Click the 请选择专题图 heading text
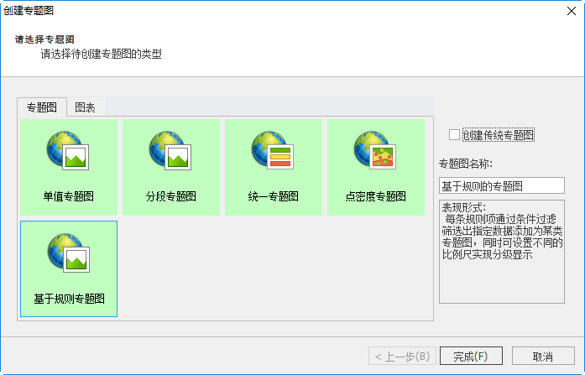 pos(45,39)
